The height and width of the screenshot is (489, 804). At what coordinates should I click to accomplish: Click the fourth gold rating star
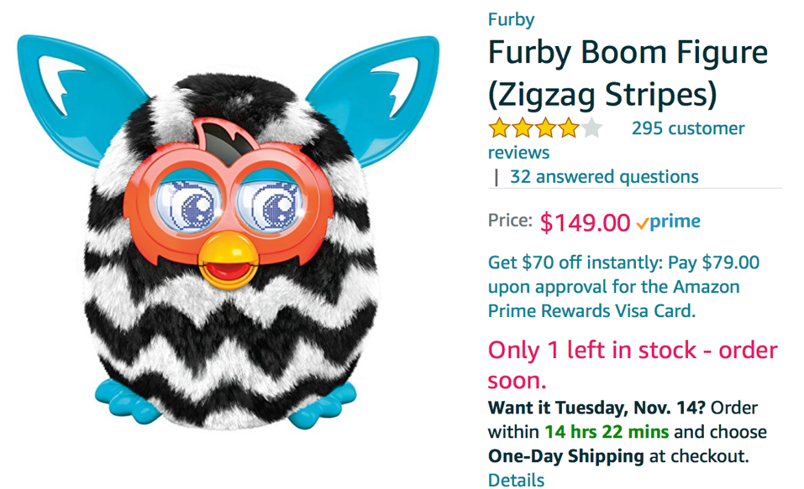click(568, 128)
